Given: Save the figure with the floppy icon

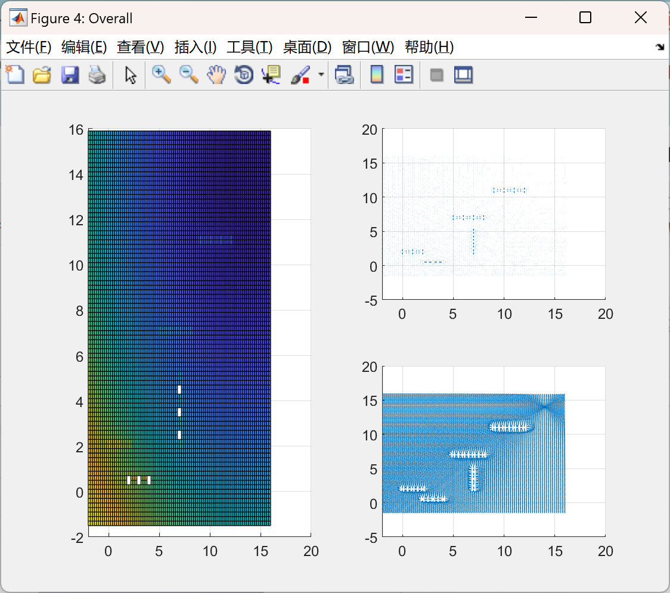Looking at the screenshot, I should (x=70, y=74).
